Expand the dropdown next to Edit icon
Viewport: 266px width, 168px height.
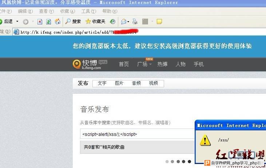tap(152, 22)
